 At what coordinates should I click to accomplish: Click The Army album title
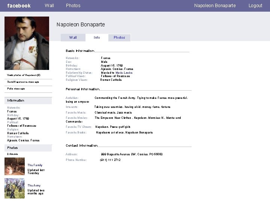click(x=34, y=185)
